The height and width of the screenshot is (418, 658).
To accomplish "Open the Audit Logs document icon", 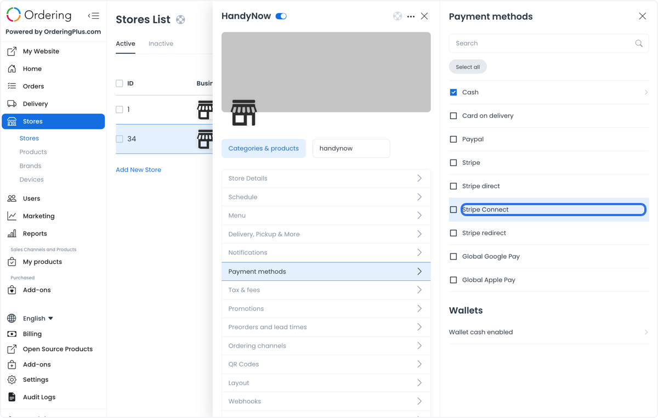I will [12, 397].
